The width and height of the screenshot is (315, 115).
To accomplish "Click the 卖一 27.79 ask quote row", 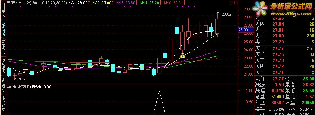I will pos(285,42).
